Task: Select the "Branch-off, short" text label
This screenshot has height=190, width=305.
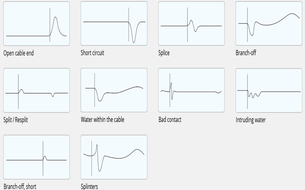Action: click(20, 186)
